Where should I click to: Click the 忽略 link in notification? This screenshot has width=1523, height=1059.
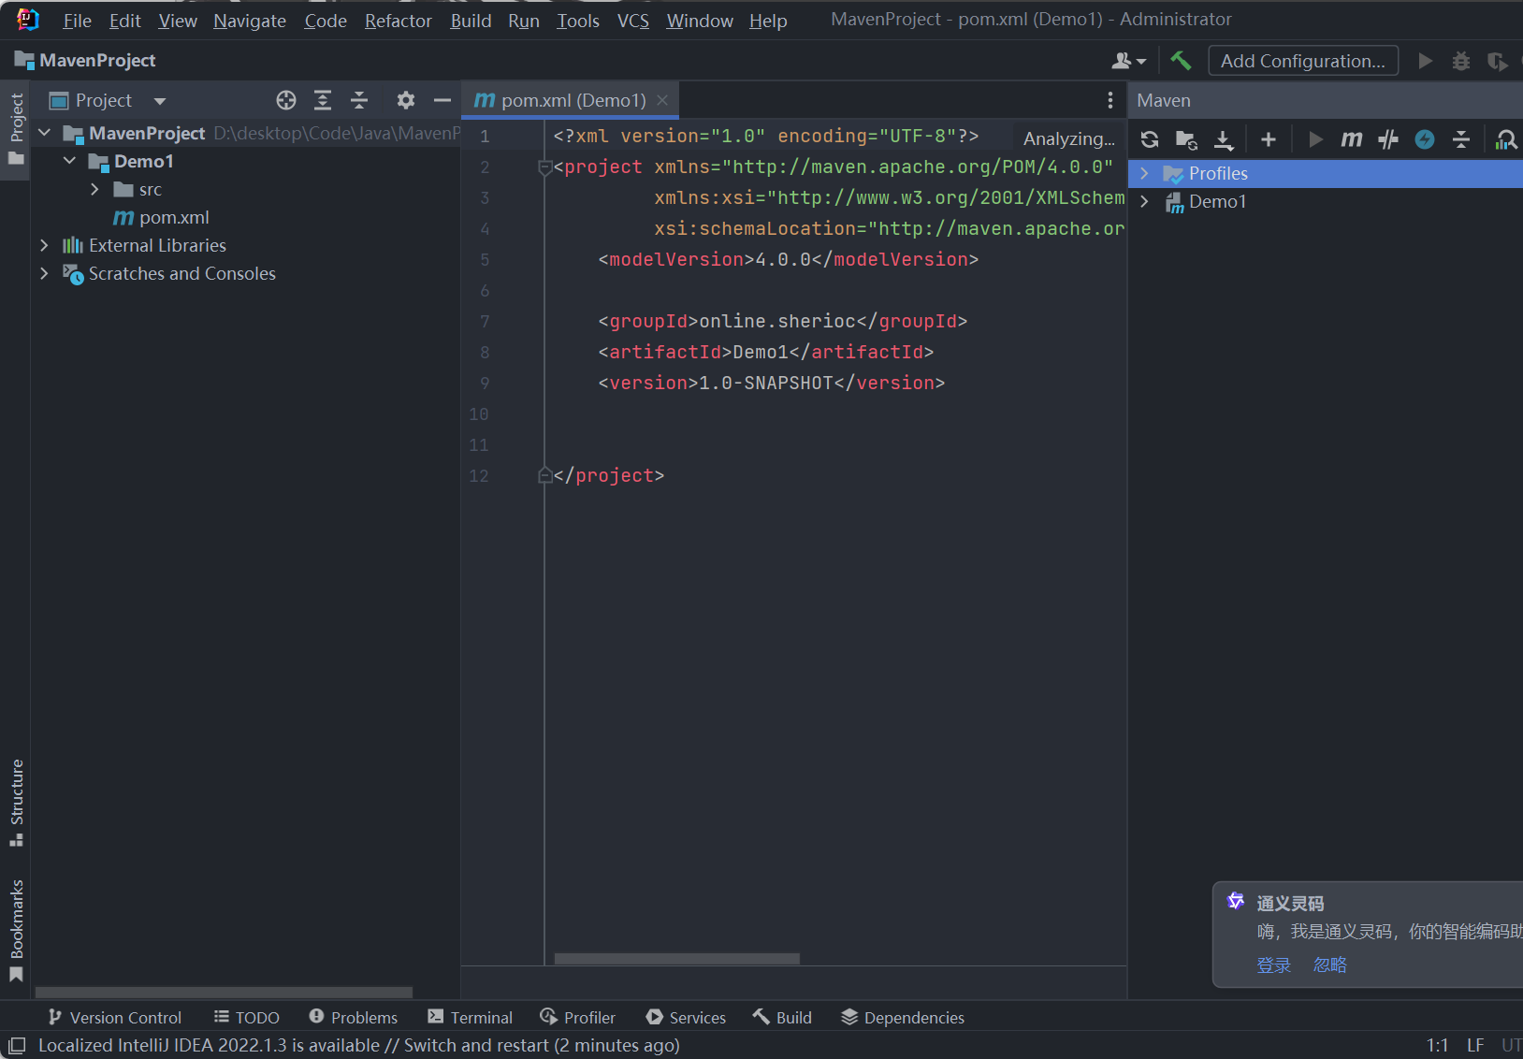click(1329, 965)
